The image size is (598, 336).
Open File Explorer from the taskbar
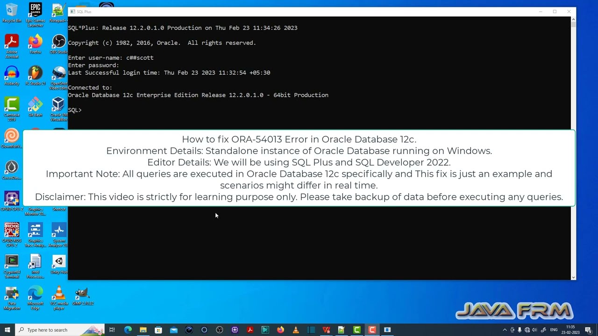pos(143,330)
